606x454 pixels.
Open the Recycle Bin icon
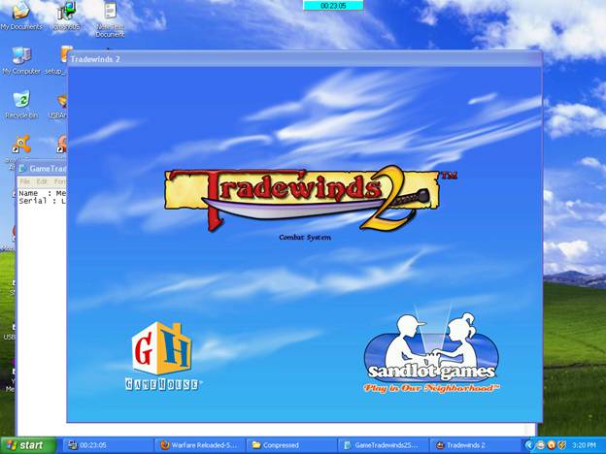(x=21, y=104)
